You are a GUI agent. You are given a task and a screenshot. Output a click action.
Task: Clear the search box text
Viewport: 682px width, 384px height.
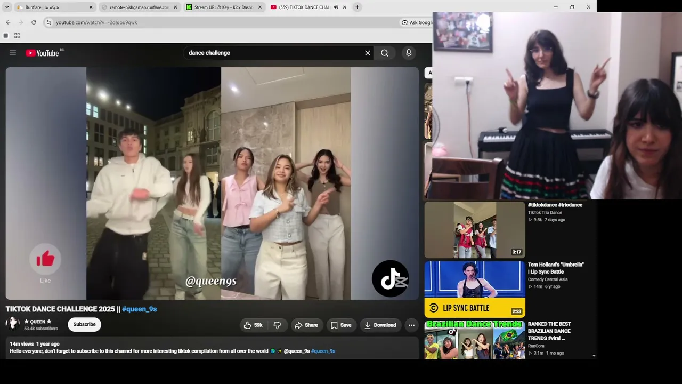coord(368,53)
